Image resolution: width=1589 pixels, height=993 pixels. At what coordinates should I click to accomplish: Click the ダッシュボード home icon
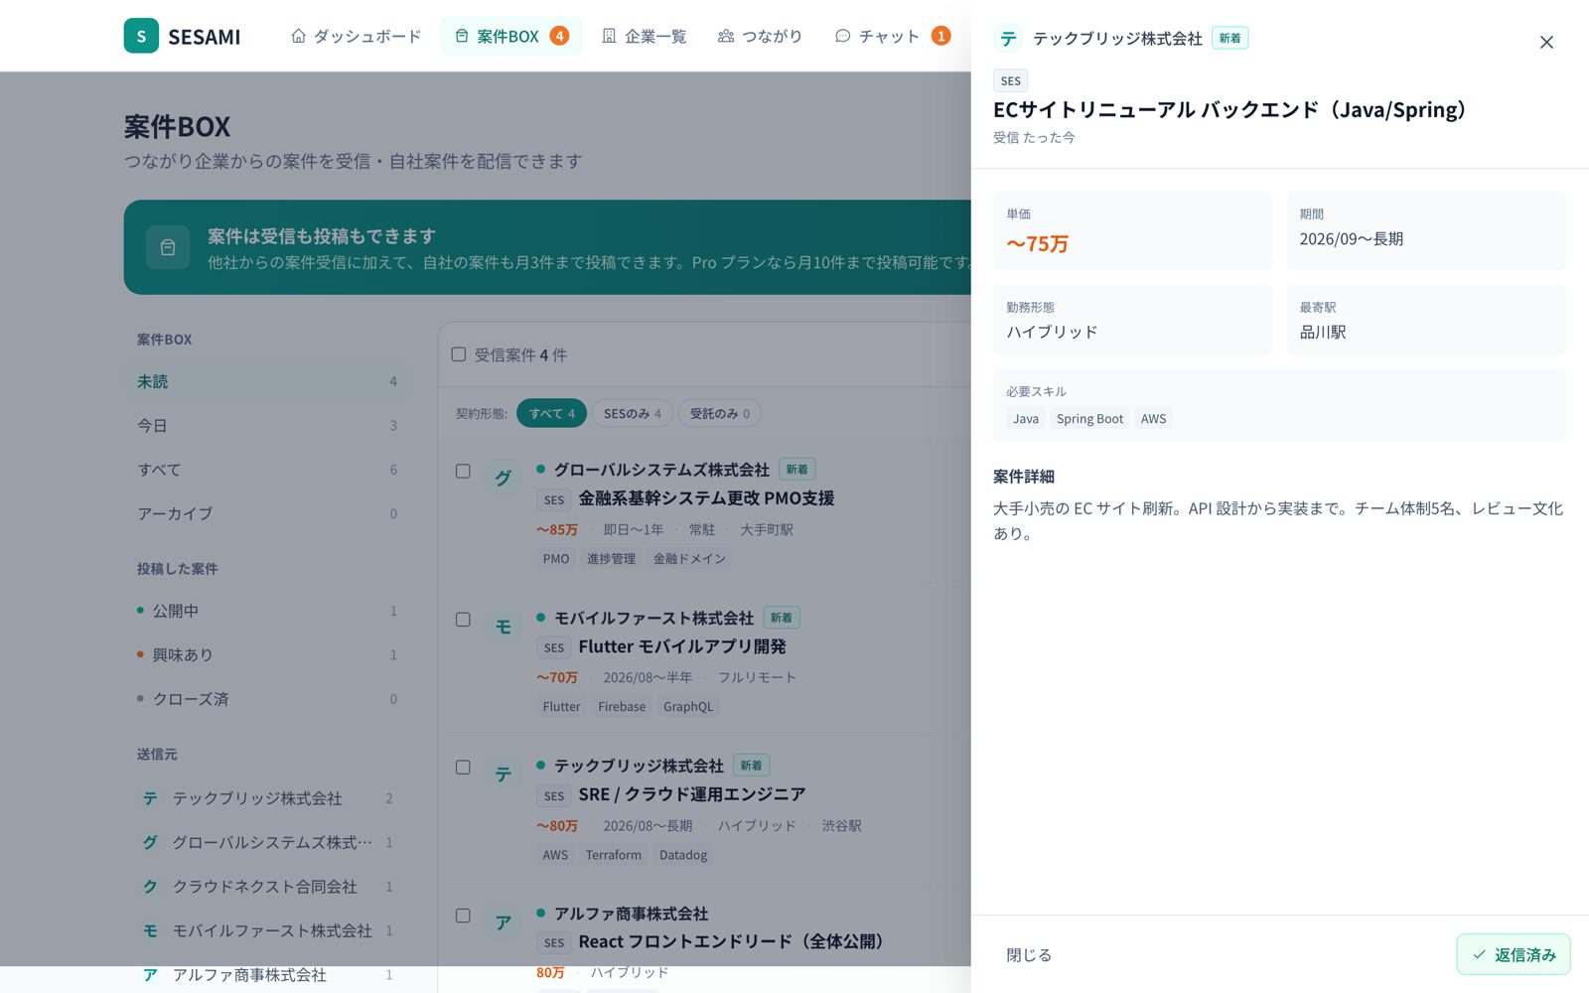298,36
